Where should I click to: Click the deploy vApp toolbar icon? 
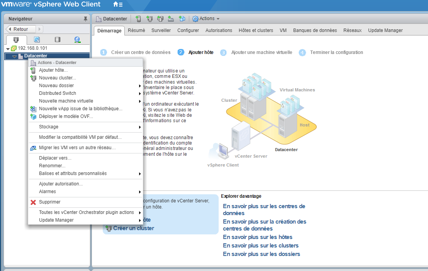click(182, 19)
